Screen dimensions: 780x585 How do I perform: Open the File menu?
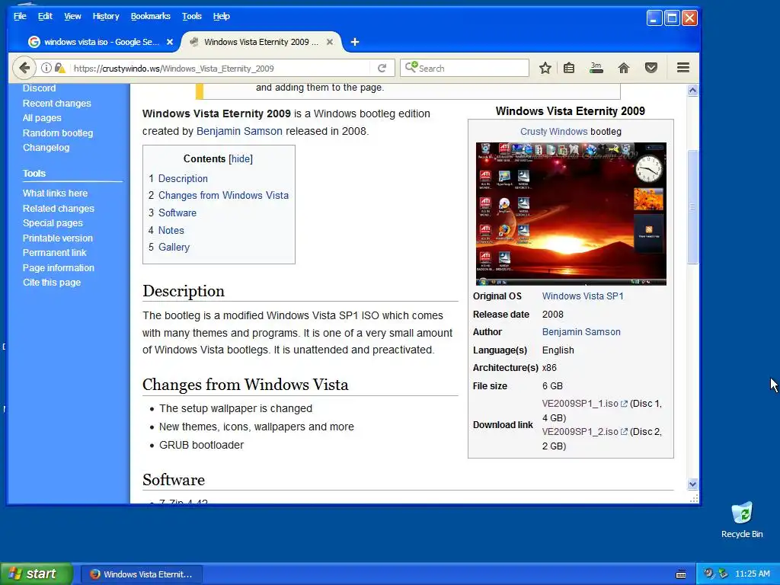pyautogui.click(x=20, y=16)
